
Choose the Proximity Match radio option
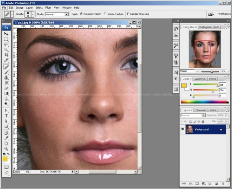click(90, 14)
